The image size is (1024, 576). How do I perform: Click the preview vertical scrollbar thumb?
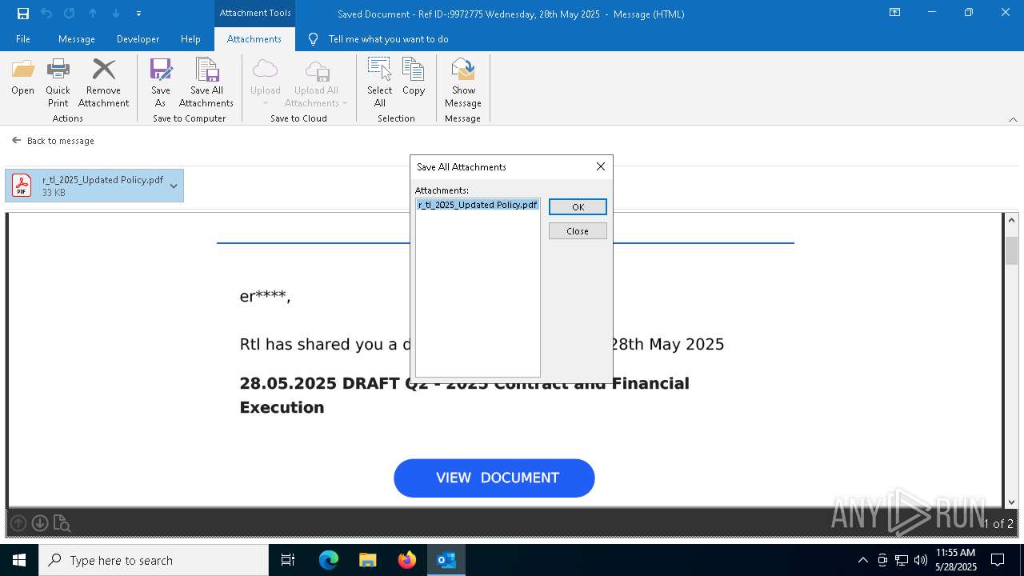click(x=1011, y=250)
